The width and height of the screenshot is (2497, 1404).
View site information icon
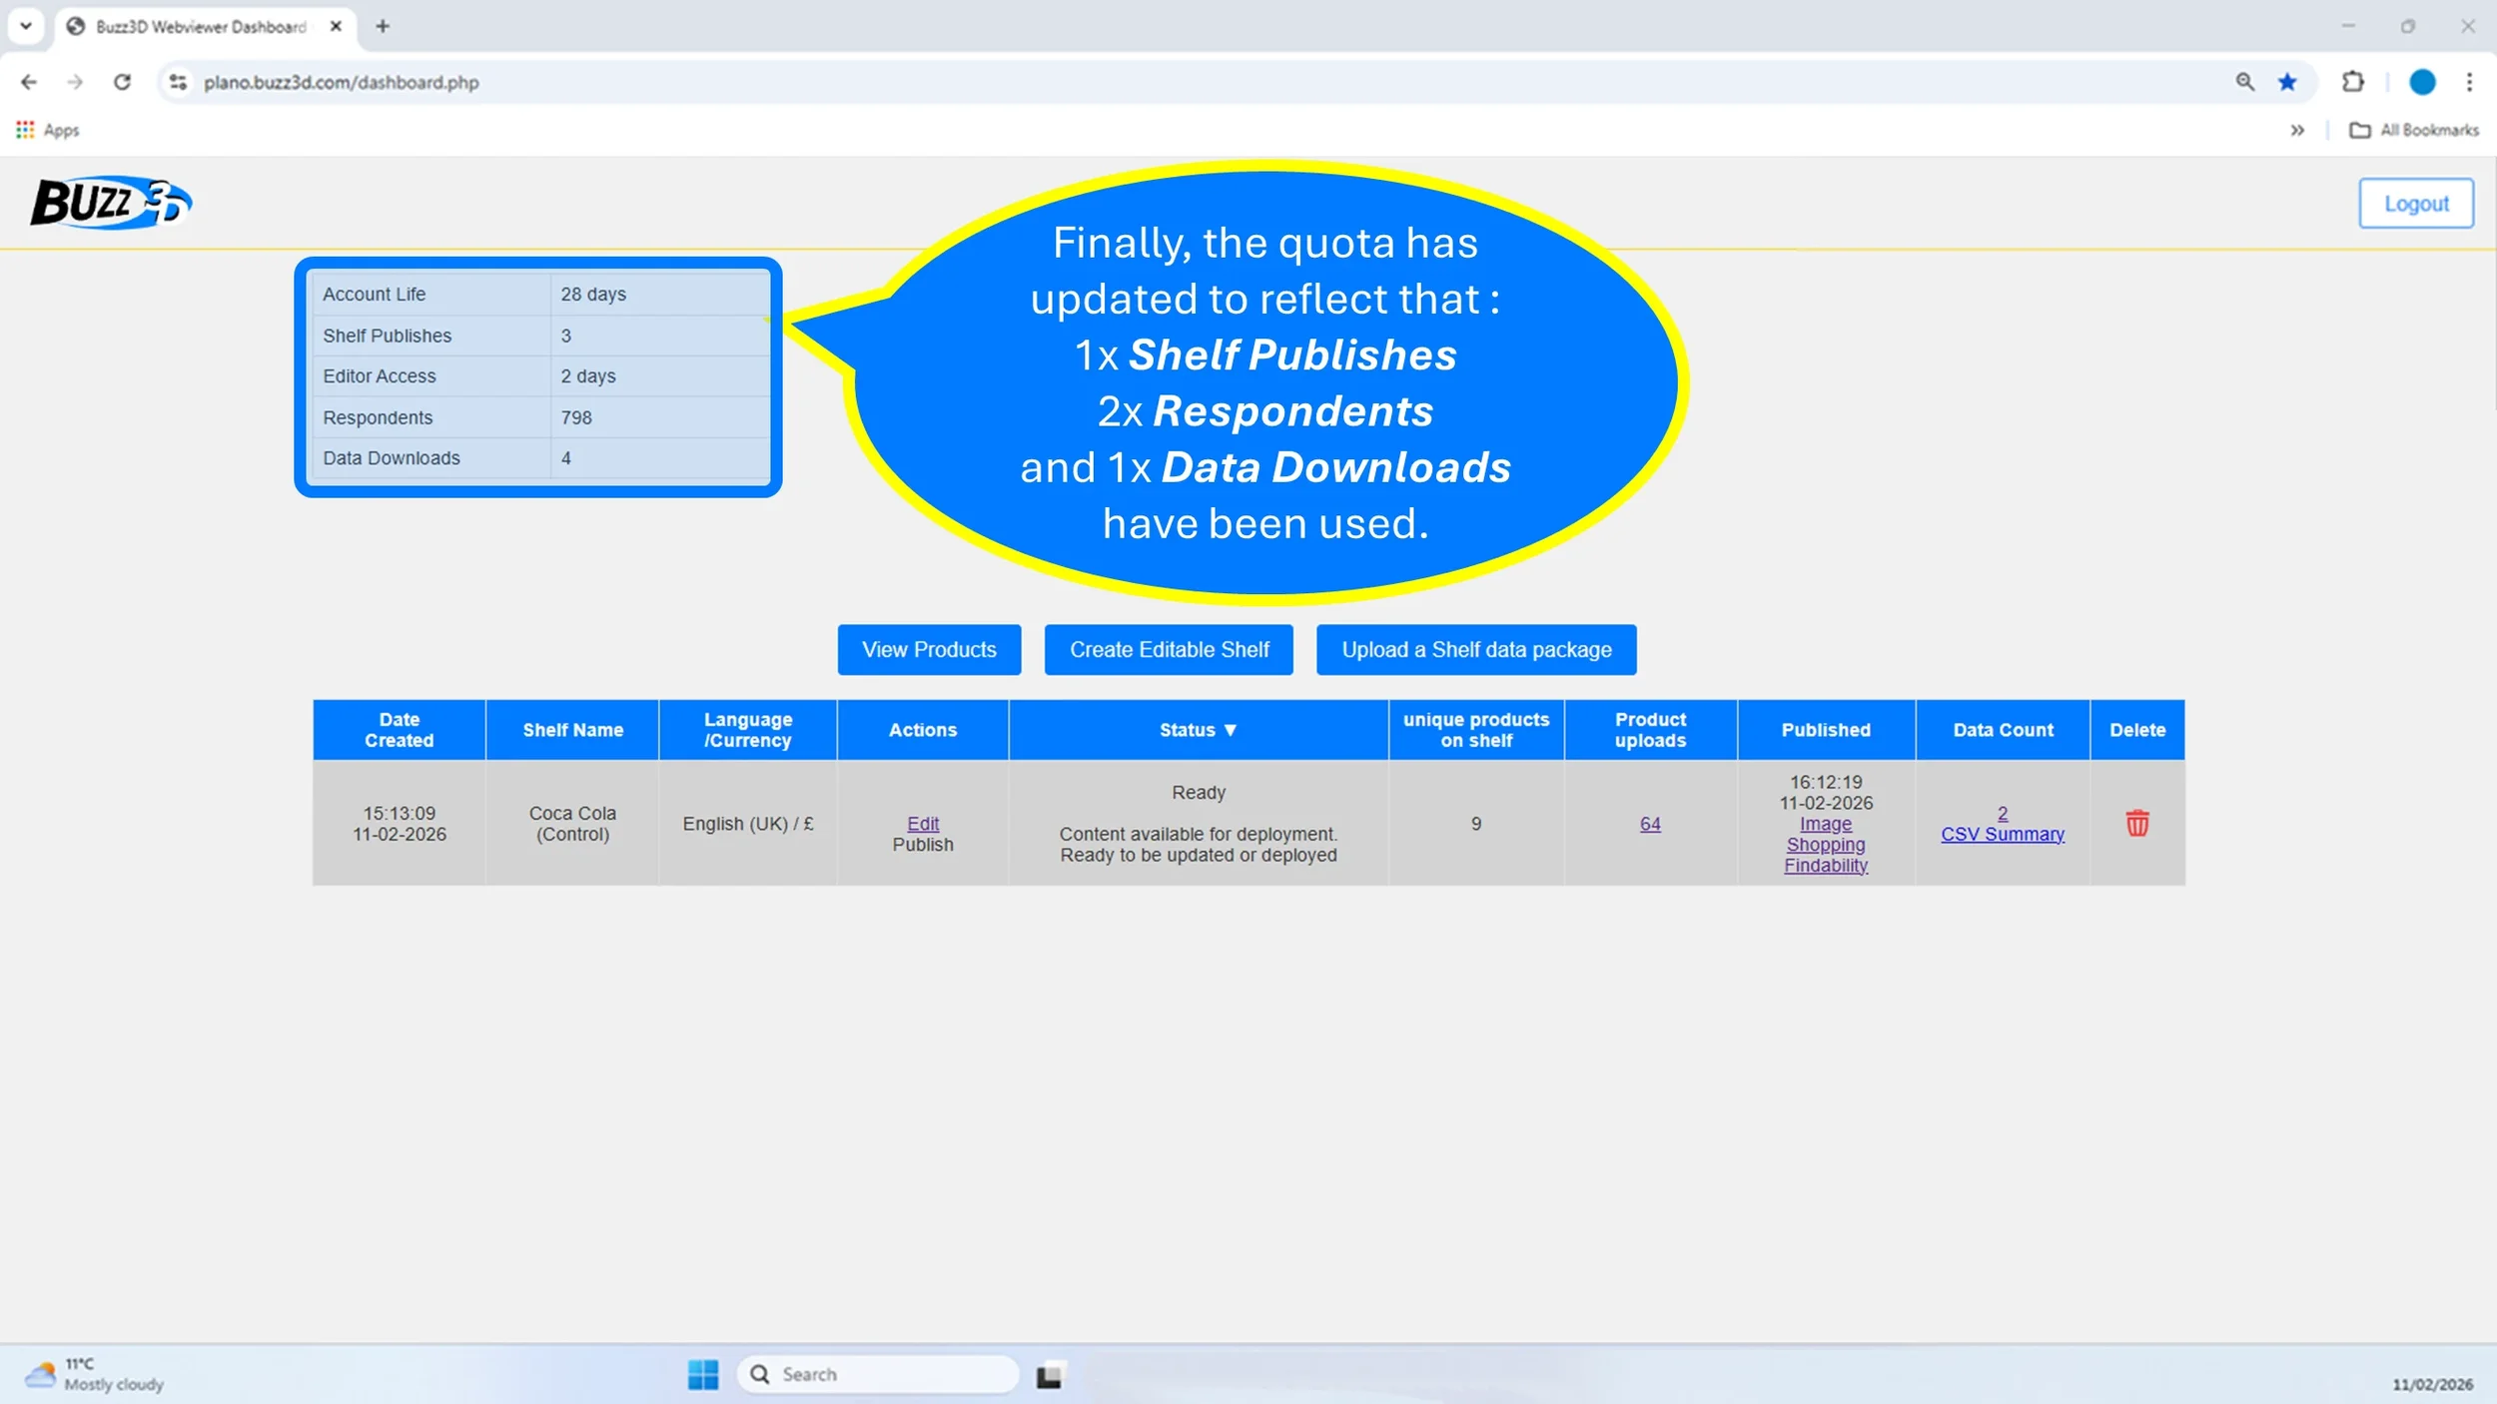(x=178, y=82)
